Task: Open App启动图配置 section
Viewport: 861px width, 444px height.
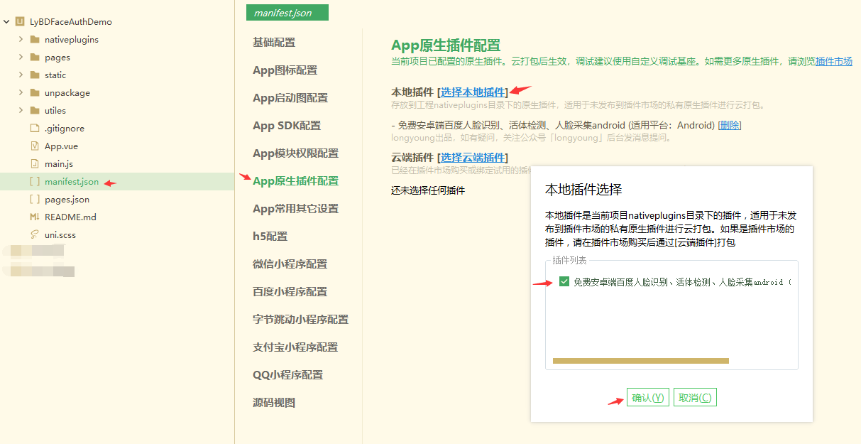Action: click(290, 98)
